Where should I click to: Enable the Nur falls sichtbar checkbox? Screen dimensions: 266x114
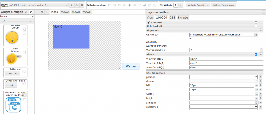[x=191, y=46]
